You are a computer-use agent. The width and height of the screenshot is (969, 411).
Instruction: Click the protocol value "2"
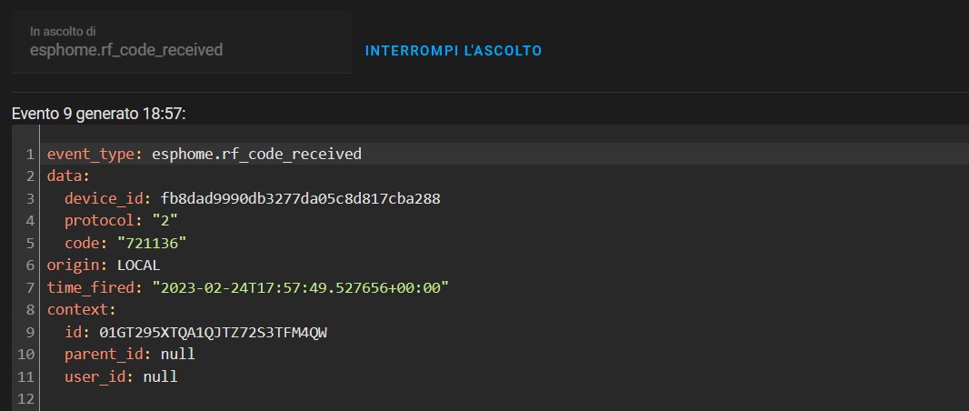coord(165,221)
